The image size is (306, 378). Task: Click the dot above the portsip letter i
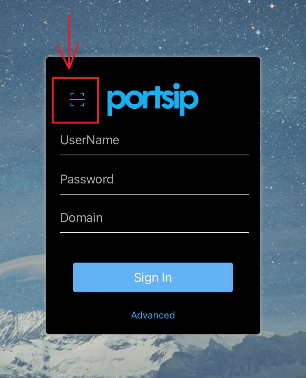pos(176,86)
